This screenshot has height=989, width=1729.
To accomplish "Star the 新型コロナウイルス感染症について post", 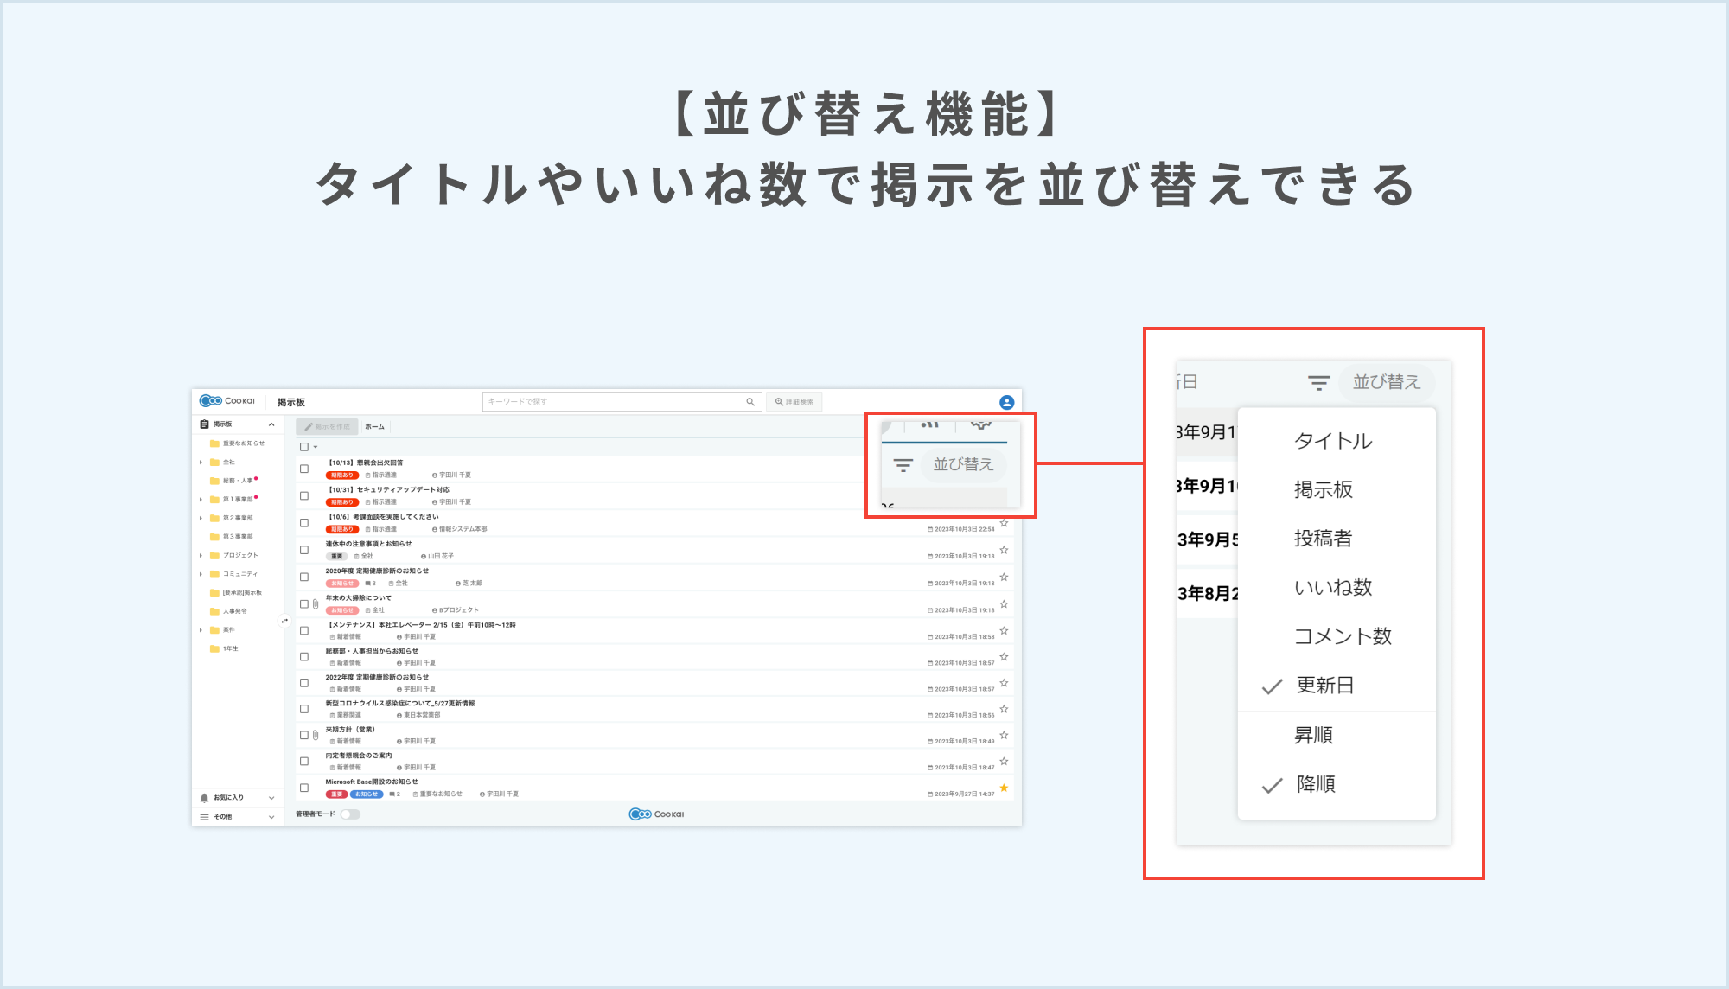I will [1004, 709].
